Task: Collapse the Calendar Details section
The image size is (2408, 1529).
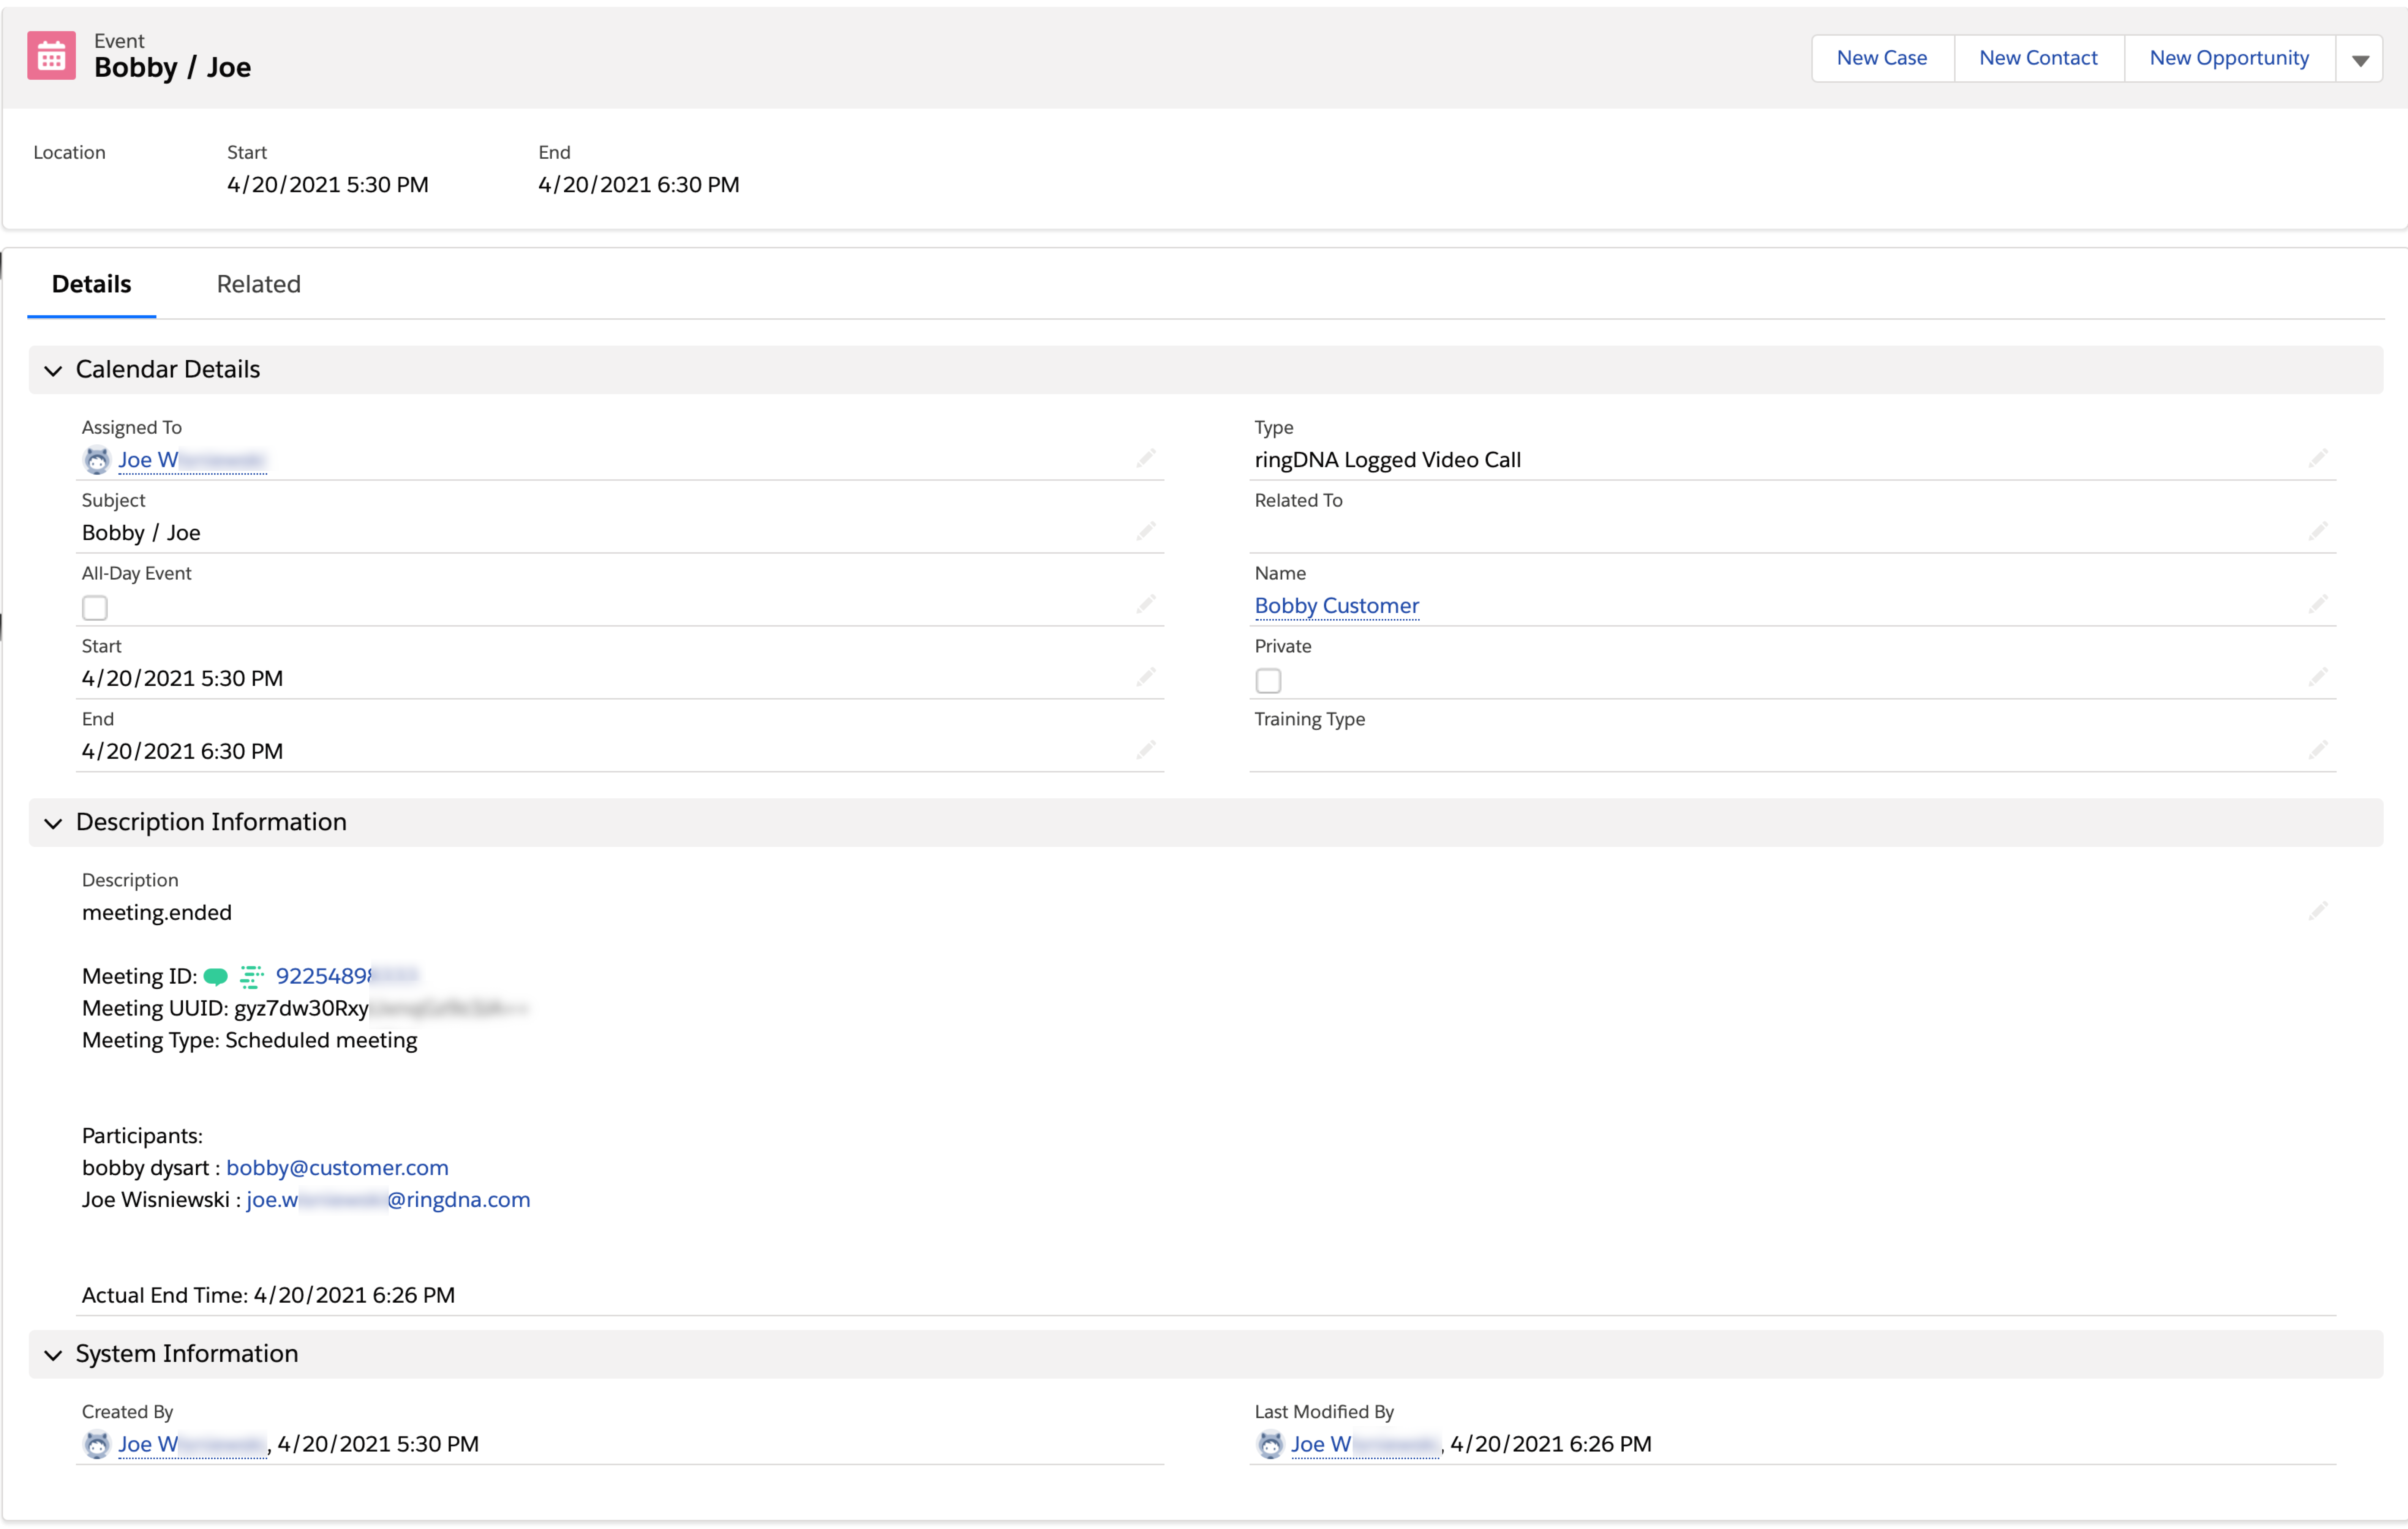Action: pyautogui.click(x=53, y=371)
